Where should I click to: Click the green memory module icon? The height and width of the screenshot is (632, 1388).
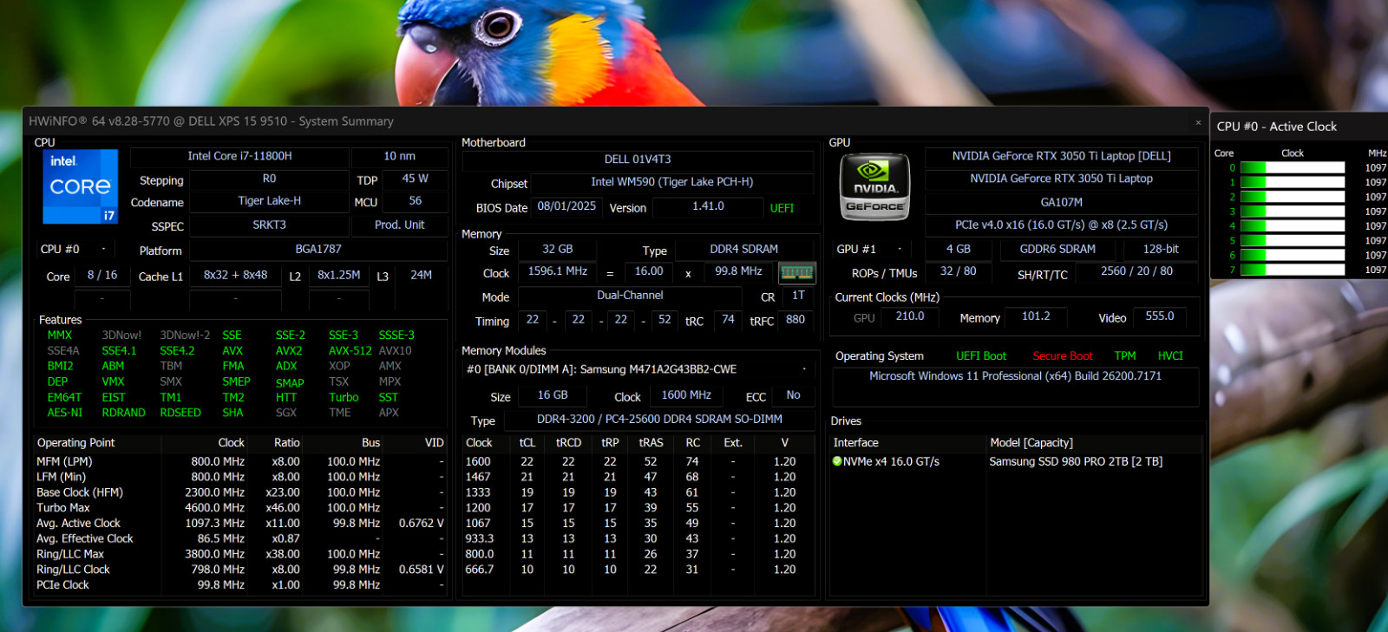tap(796, 272)
